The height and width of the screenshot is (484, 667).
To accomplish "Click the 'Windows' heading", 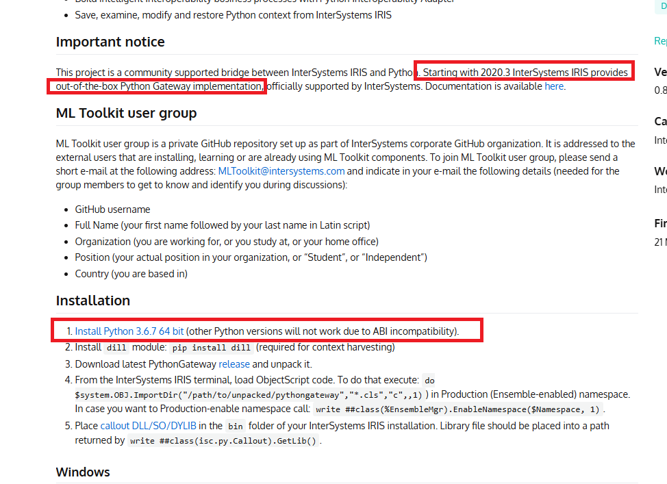I will click(x=83, y=472).
